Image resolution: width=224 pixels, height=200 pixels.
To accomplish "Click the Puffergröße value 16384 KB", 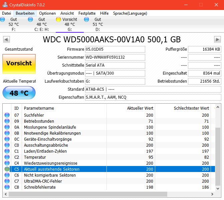I will pyautogui.click(x=205, y=49).
